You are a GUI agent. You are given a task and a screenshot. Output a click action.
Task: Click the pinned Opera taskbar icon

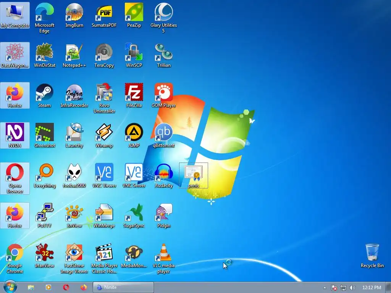coord(66,288)
